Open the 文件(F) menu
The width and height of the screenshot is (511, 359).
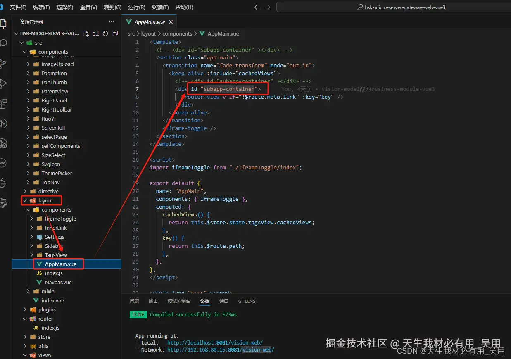(18, 7)
